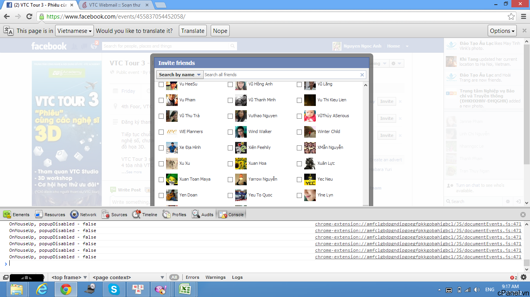Reload the page with the refresh icon
Viewport: 530px width, 297px height.
29,16
